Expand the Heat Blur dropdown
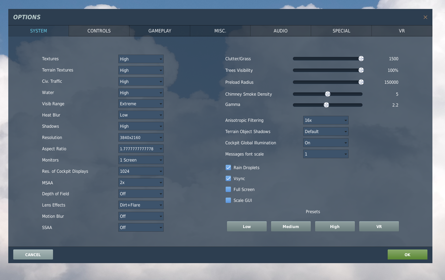 [x=141, y=115]
